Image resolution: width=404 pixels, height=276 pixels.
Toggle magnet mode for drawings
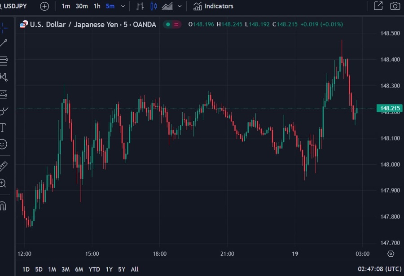point(3,206)
